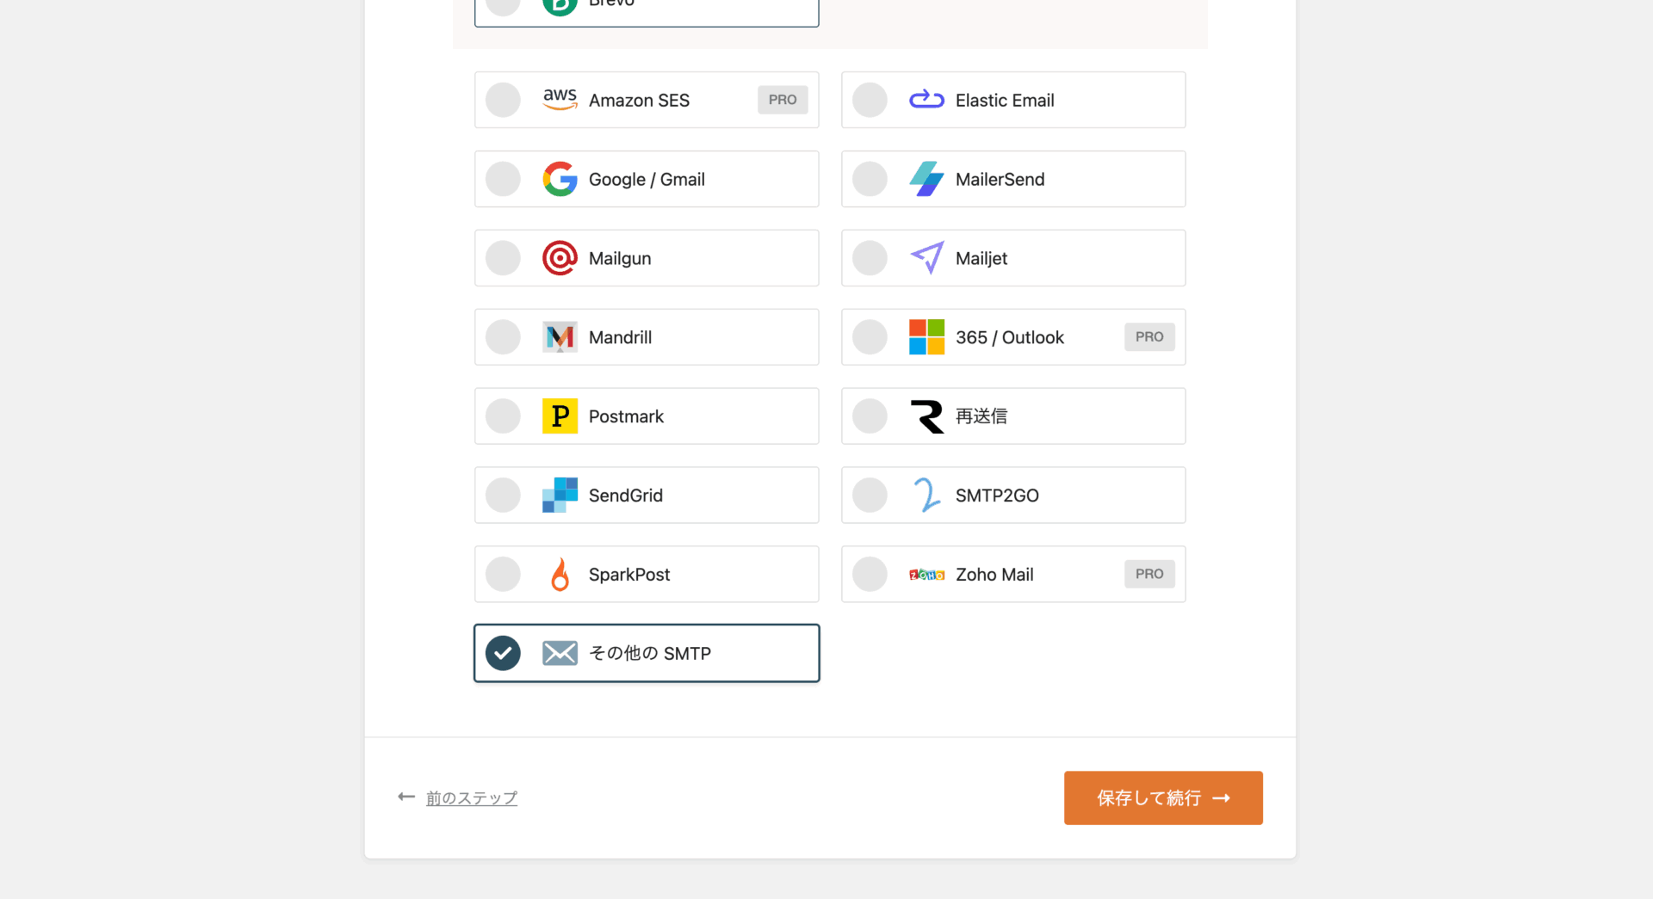The image size is (1653, 899).
Task: Click the PRO badge on Zoho Mail
Action: 1149,574
